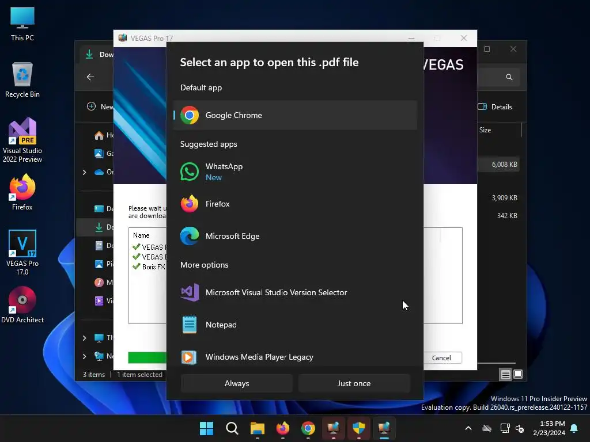The height and width of the screenshot is (442, 590).
Task: Expand the OneDrive tree node
Action: pyautogui.click(x=84, y=172)
